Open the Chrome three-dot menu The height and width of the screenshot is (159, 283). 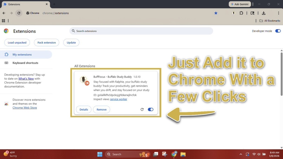[278, 13]
